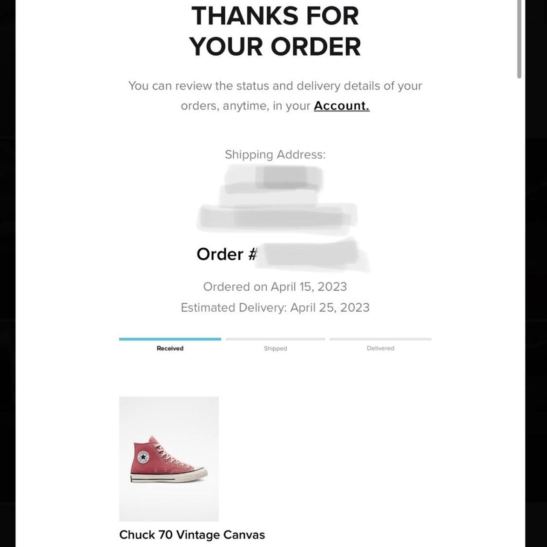
Task: Click the Shipping Address label
Action: pyautogui.click(x=275, y=154)
